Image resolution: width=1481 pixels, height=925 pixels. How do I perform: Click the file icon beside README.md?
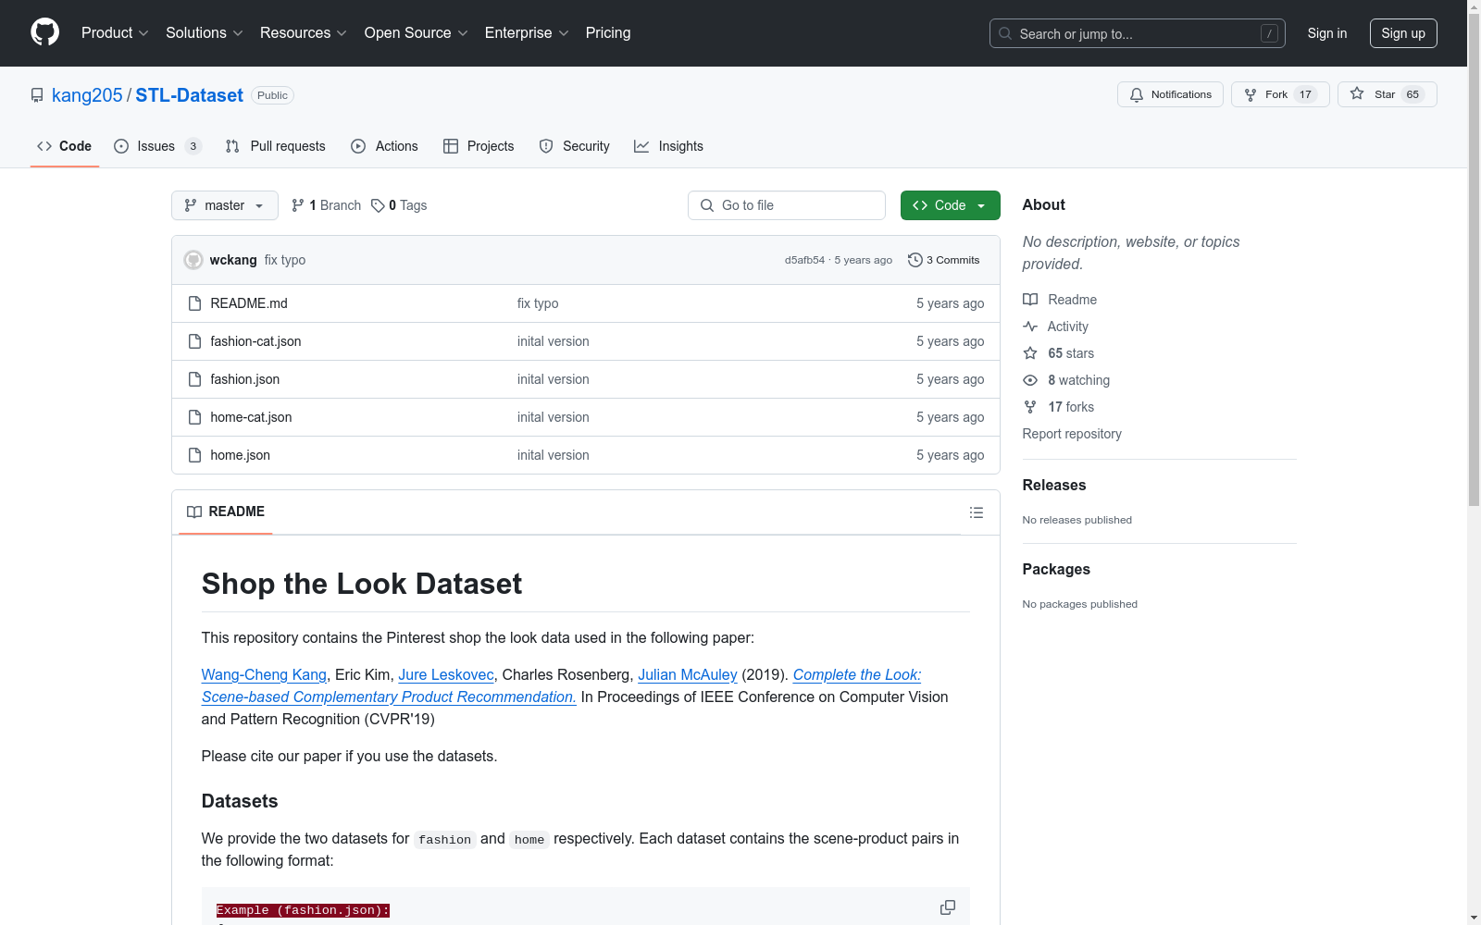[x=194, y=303]
